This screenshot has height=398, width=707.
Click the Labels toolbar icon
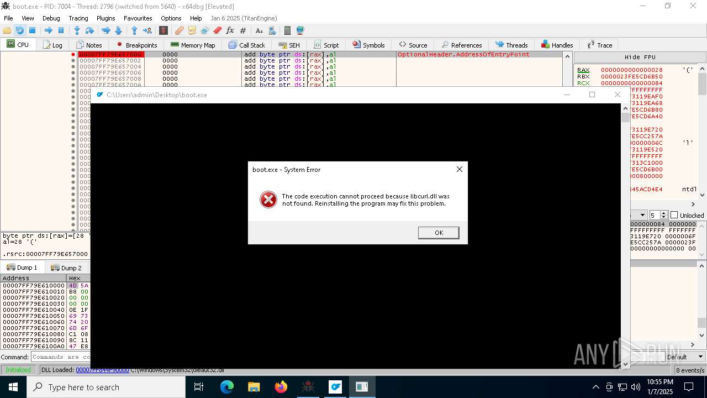[205, 30]
